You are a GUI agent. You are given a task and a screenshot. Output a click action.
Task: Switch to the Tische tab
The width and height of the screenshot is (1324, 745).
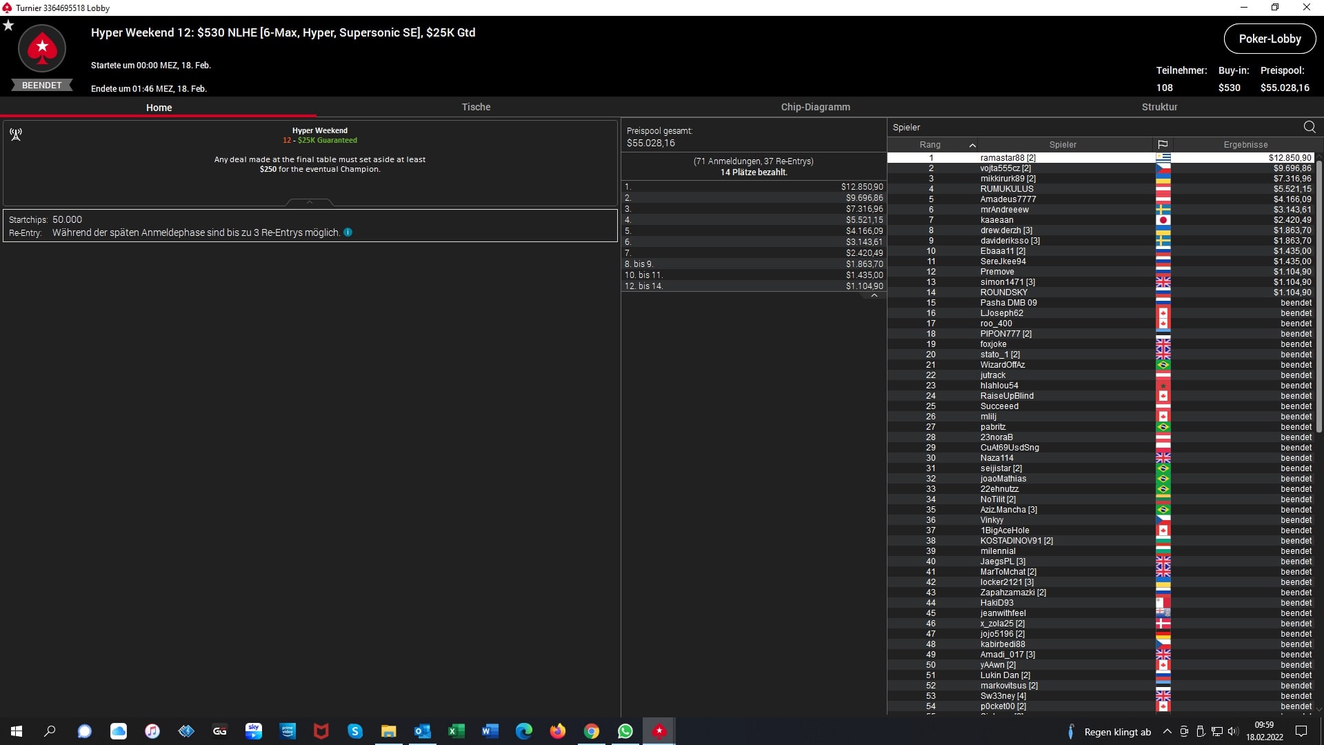[476, 107]
